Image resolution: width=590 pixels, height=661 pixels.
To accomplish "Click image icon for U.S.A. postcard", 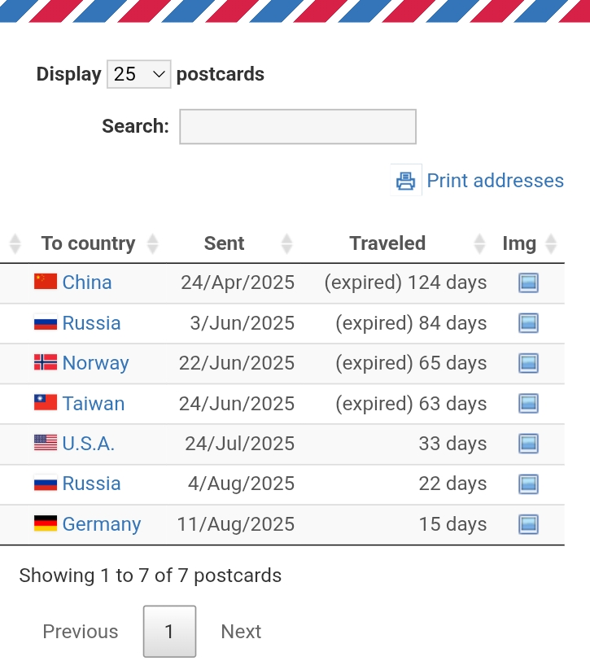I will point(528,444).
